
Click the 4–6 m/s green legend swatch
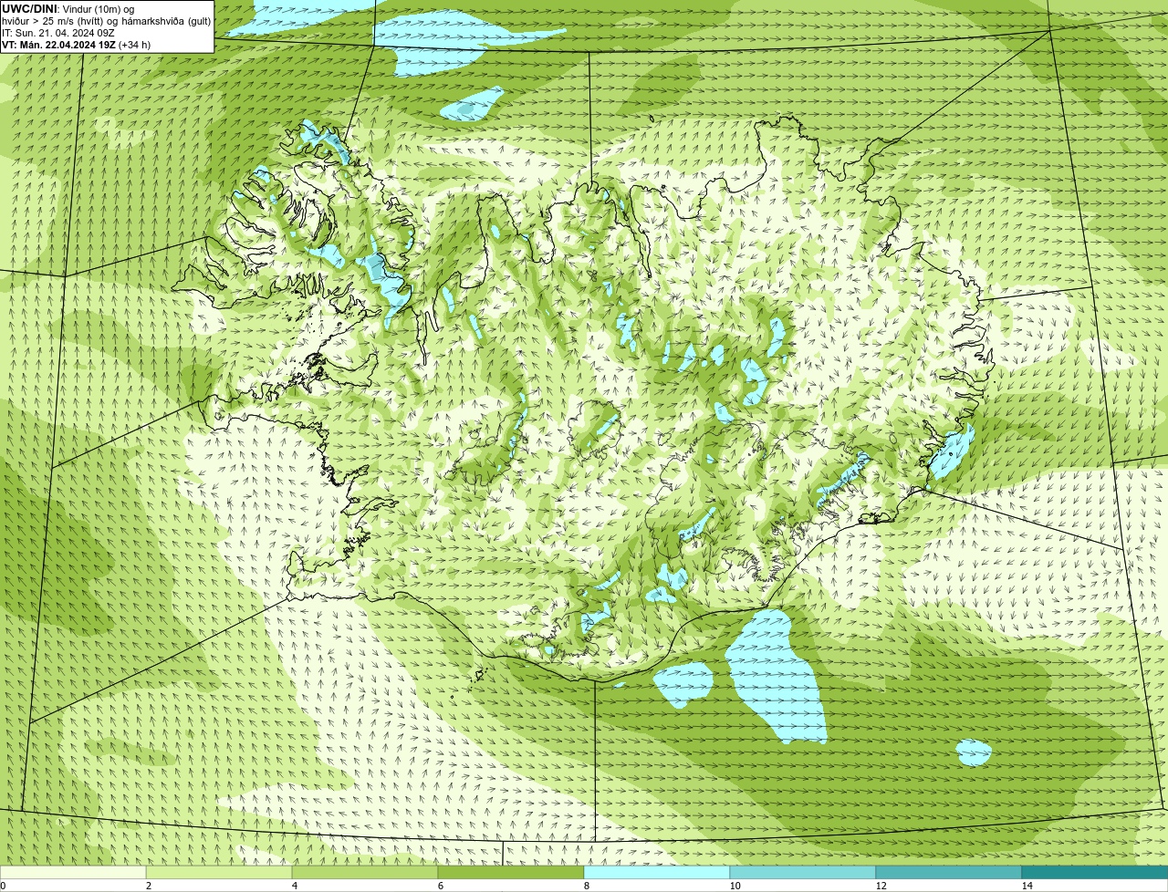pos(365,872)
